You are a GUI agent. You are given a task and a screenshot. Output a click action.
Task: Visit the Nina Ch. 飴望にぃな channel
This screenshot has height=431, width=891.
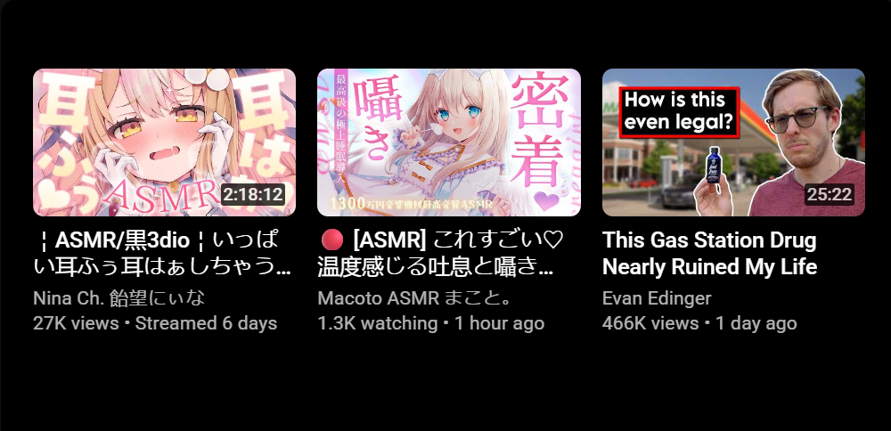119,298
